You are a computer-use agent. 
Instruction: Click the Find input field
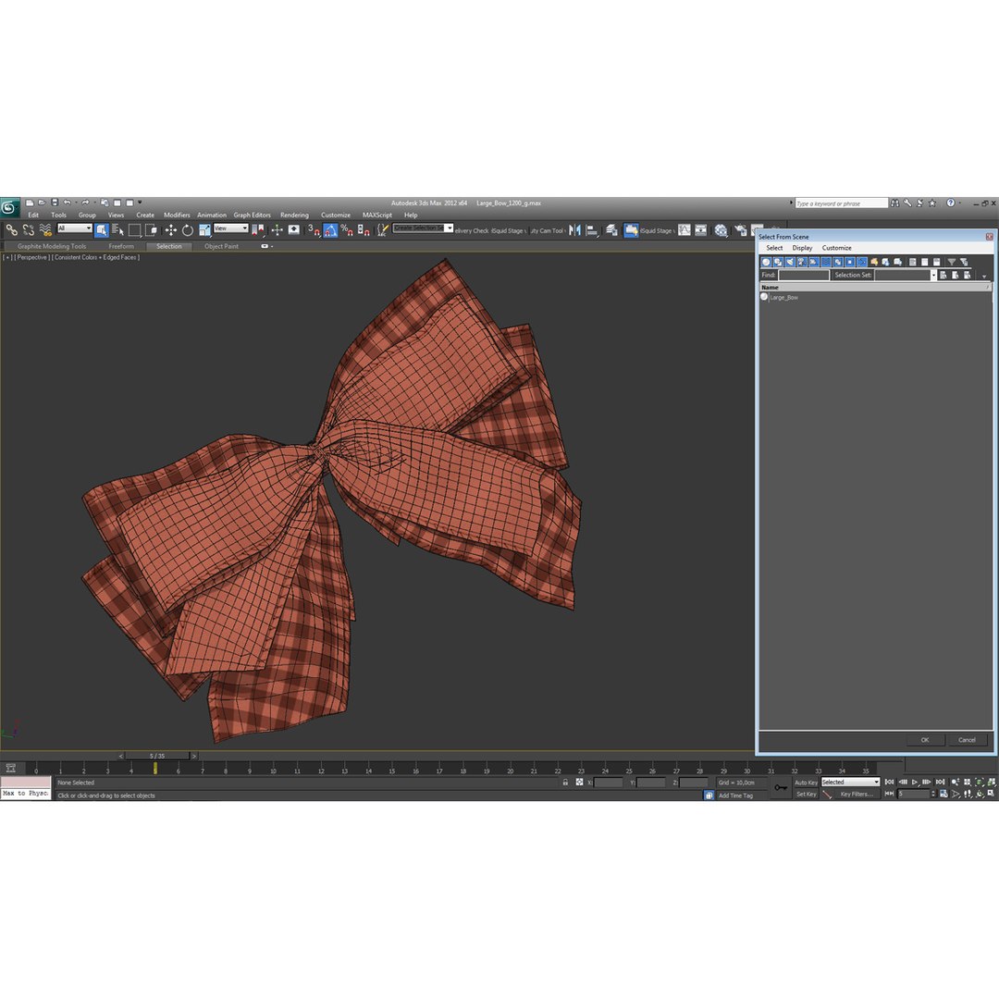[x=804, y=276]
